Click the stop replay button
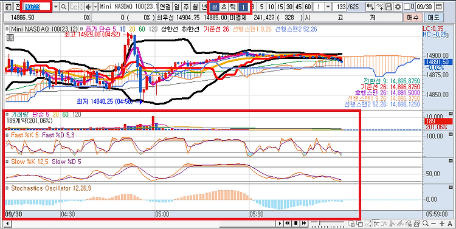This screenshot has height=229, width=456. coord(295,223)
